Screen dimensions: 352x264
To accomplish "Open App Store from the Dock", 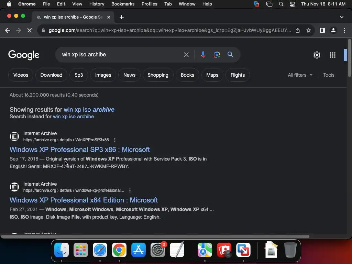I will (138, 250).
